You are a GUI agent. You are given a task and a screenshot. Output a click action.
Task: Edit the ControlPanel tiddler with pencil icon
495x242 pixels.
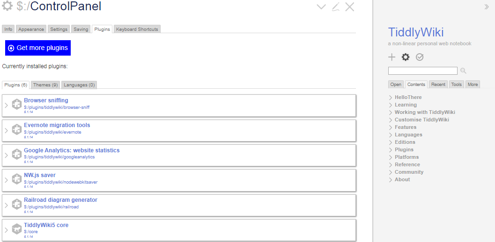coord(335,7)
